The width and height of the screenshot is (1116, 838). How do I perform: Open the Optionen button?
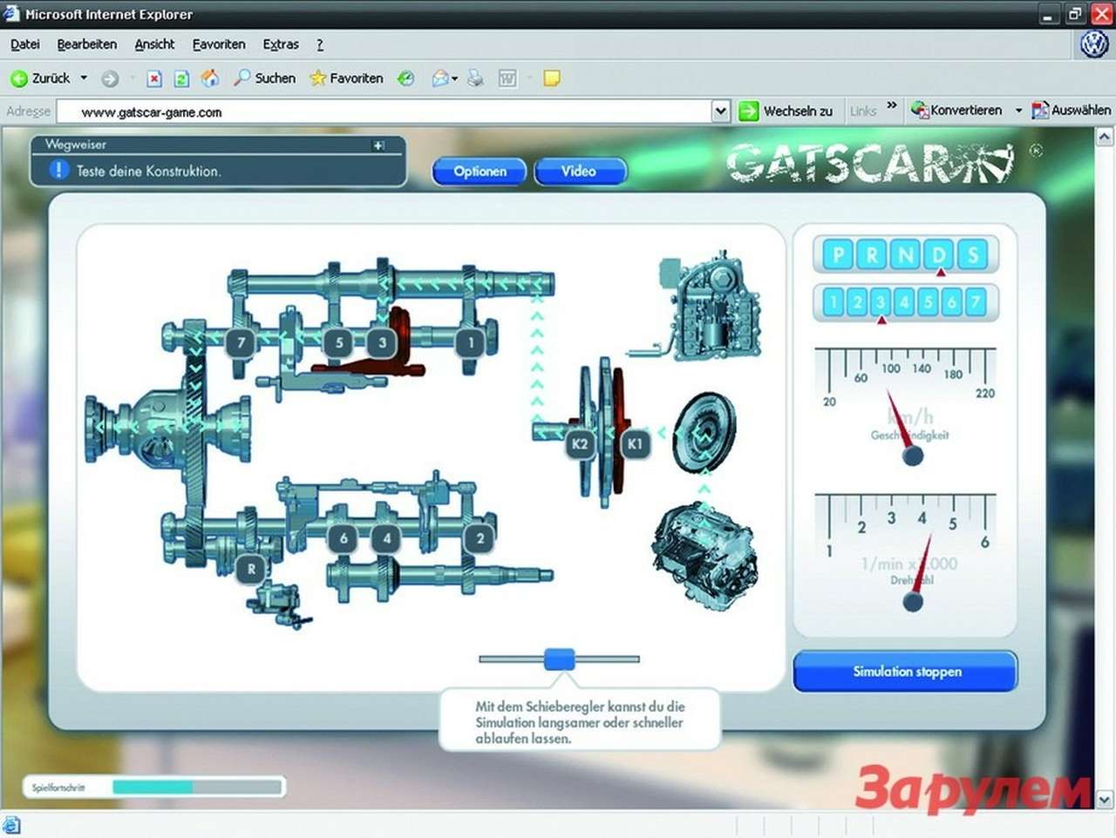point(480,172)
